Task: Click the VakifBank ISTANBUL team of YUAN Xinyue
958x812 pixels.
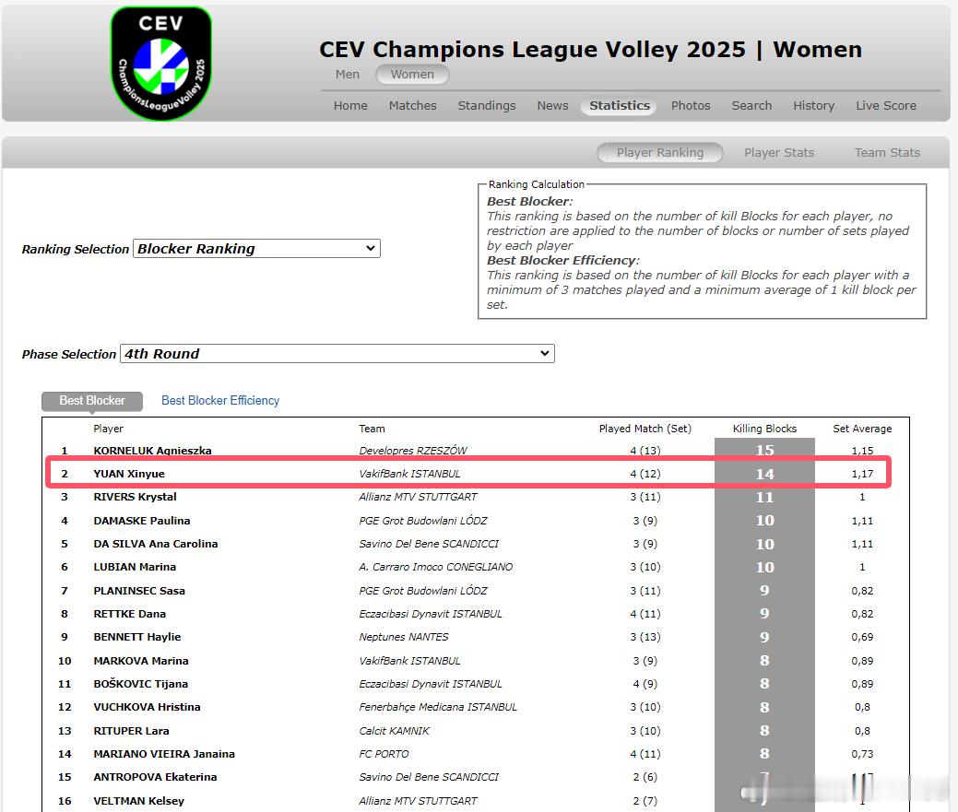Action: (x=409, y=474)
